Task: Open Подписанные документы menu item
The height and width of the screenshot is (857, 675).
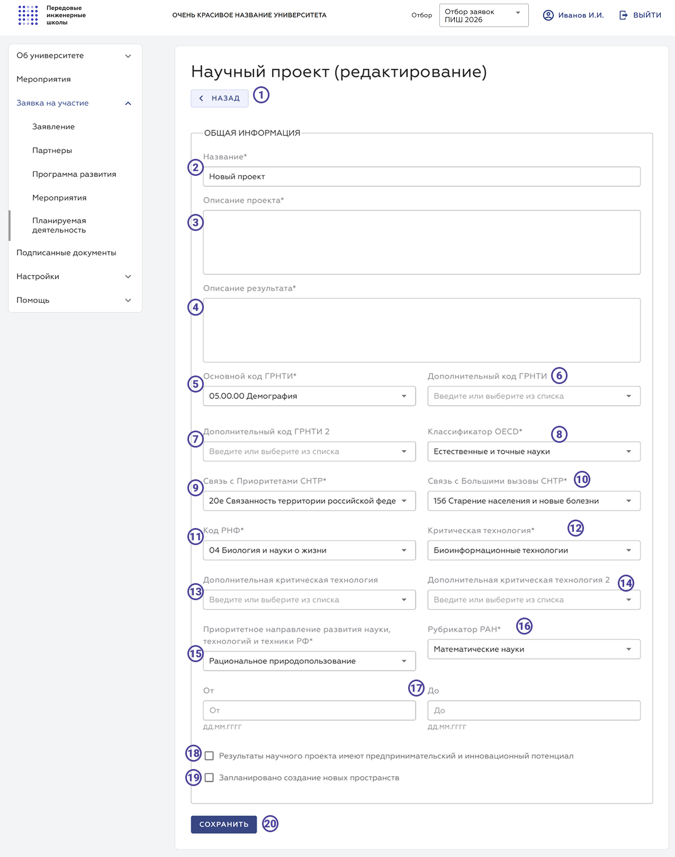Action: point(75,253)
